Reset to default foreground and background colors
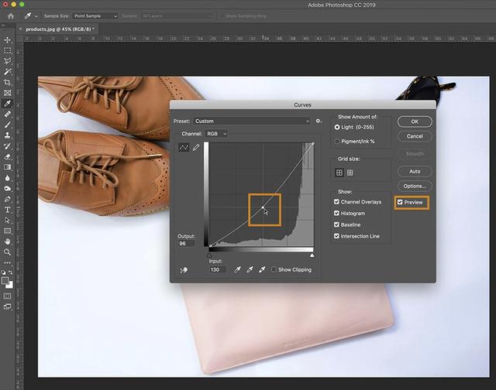Image resolution: width=496 pixels, height=390 pixels. [x=3, y=272]
